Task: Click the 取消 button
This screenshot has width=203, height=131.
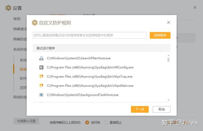Action: [x=161, y=109]
